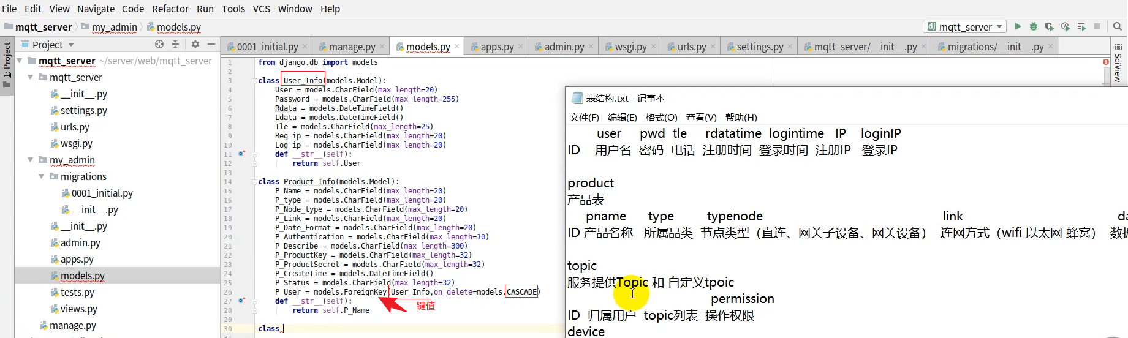The height and width of the screenshot is (338, 1128).
Task: Click the stop process icon
Action: (x=1097, y=26)
